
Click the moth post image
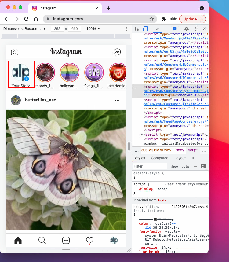66,170
